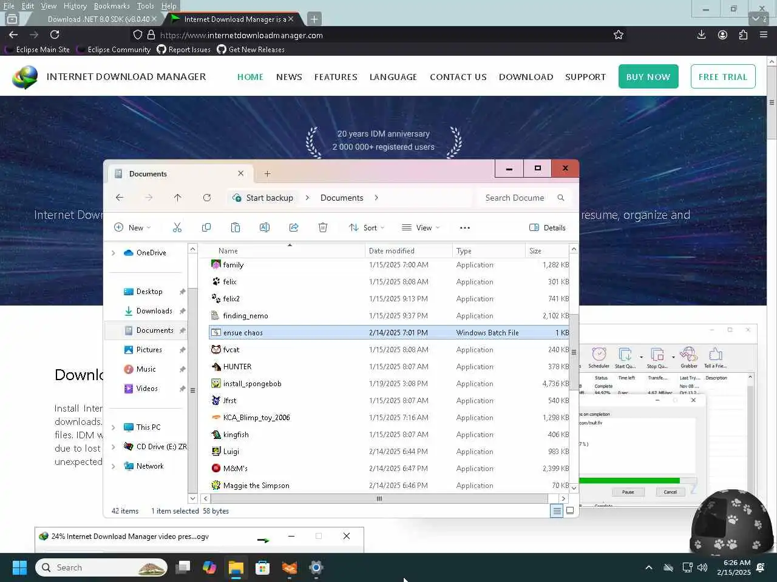
Task: Switch to details list view in status bar
Action: [557, 510]
